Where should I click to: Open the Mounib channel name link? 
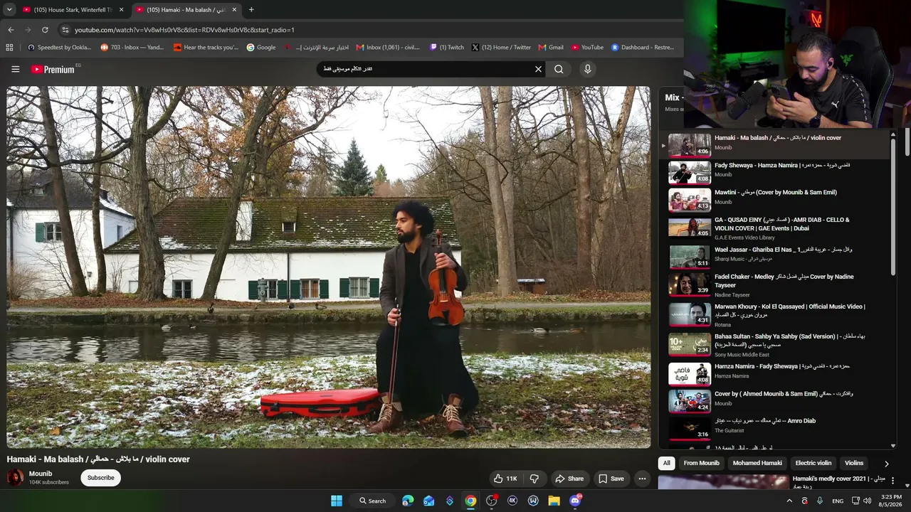[41, 474]
